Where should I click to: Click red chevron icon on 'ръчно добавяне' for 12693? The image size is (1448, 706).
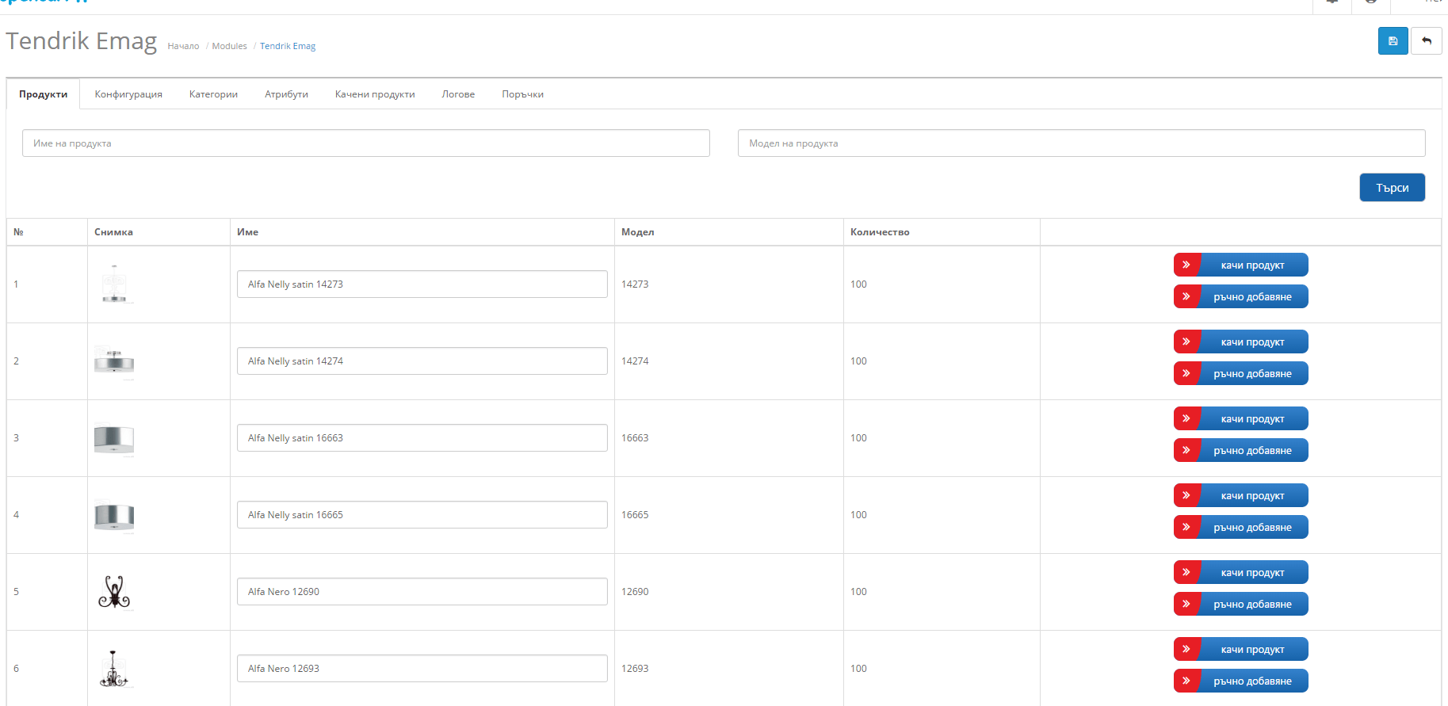tap(1186, 681)
